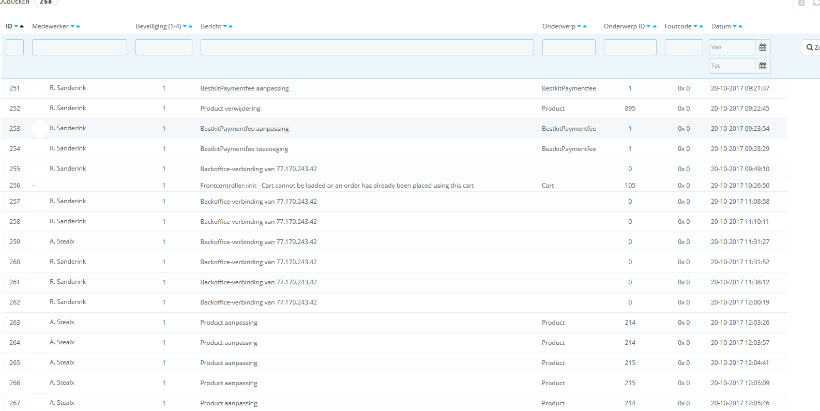Click subject ID 105

click(630, 186)
